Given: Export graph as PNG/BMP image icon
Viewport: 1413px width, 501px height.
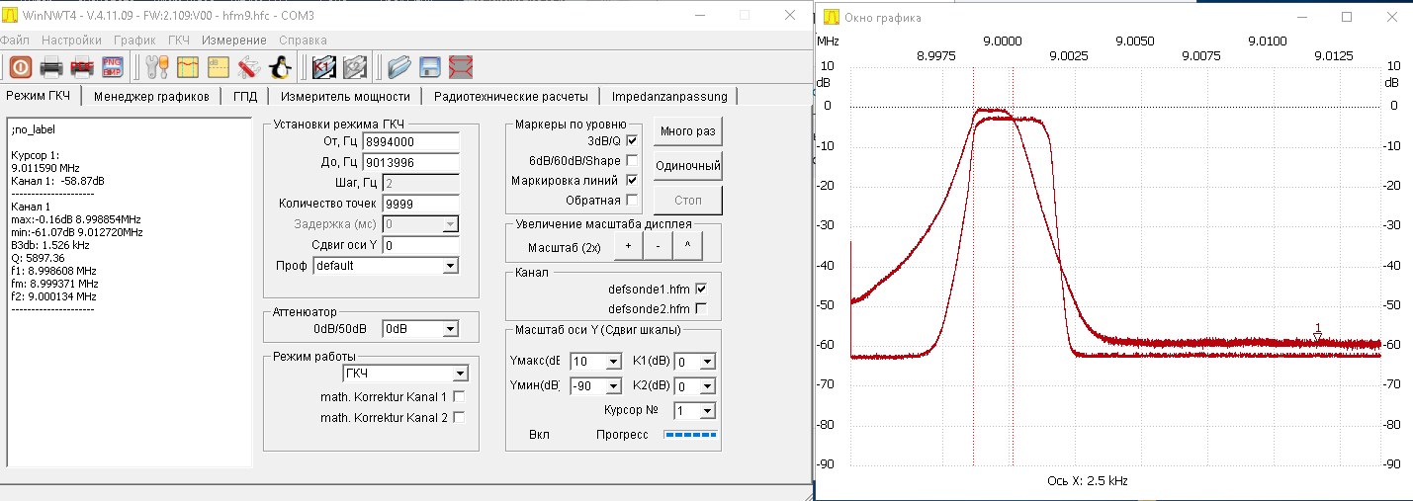Looking at the screenshot, I should point(113,67).
